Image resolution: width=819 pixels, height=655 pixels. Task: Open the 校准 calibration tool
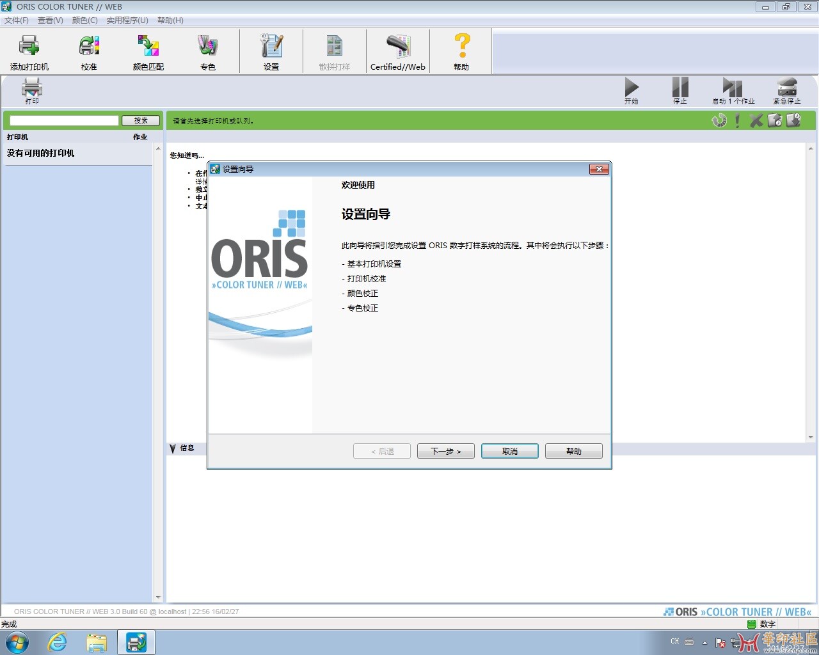(x=89, y=52)
